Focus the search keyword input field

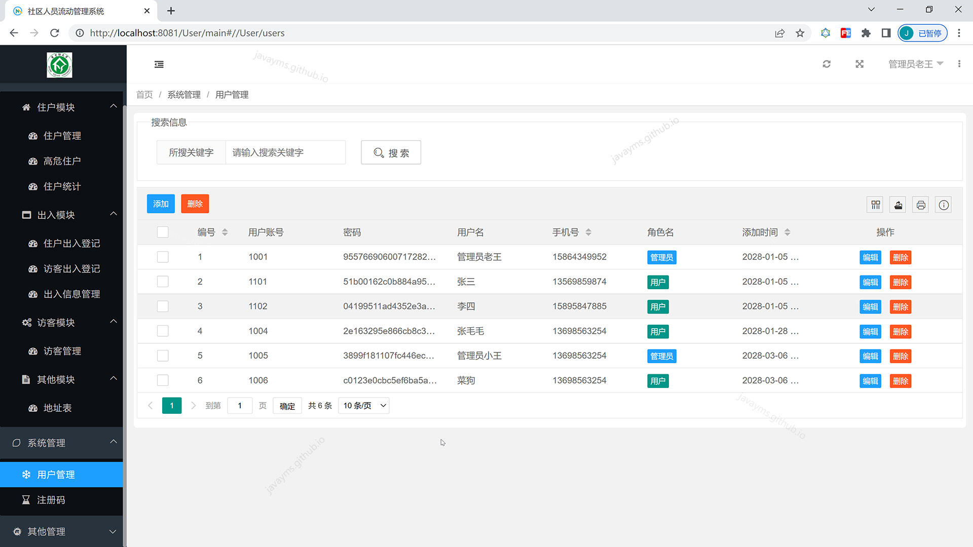coord(285,153)
